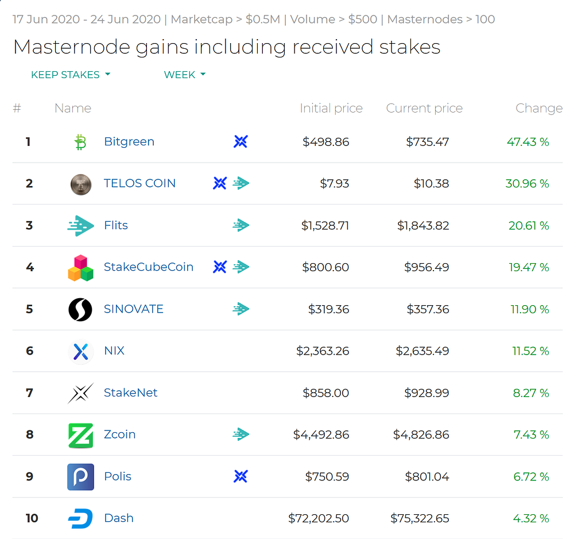
Task: Click the Polis P logo icon
Action: 80,477
